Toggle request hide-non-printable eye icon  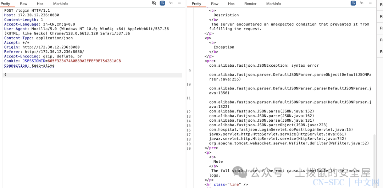[x=154, y=3]
